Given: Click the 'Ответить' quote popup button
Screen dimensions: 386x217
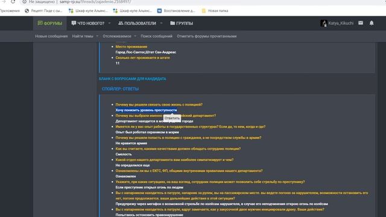Looking at the screenshot, I should [172, 118].
